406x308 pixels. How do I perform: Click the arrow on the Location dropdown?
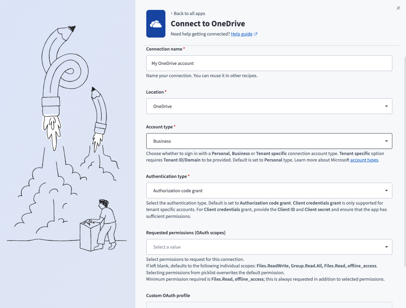tap(386, 106)
